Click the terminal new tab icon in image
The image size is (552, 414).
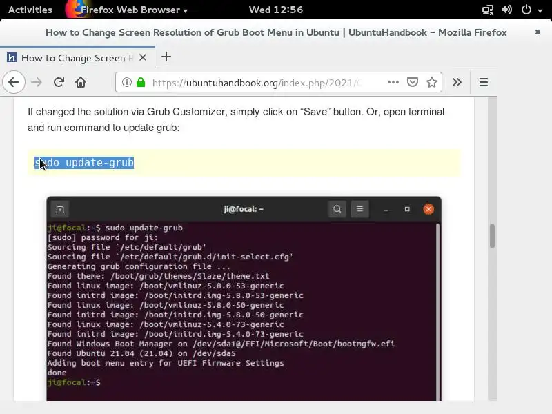pos(60,210)
